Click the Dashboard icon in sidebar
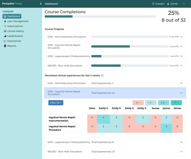This screenshot has width=191, height=159. tap(5, 16)
